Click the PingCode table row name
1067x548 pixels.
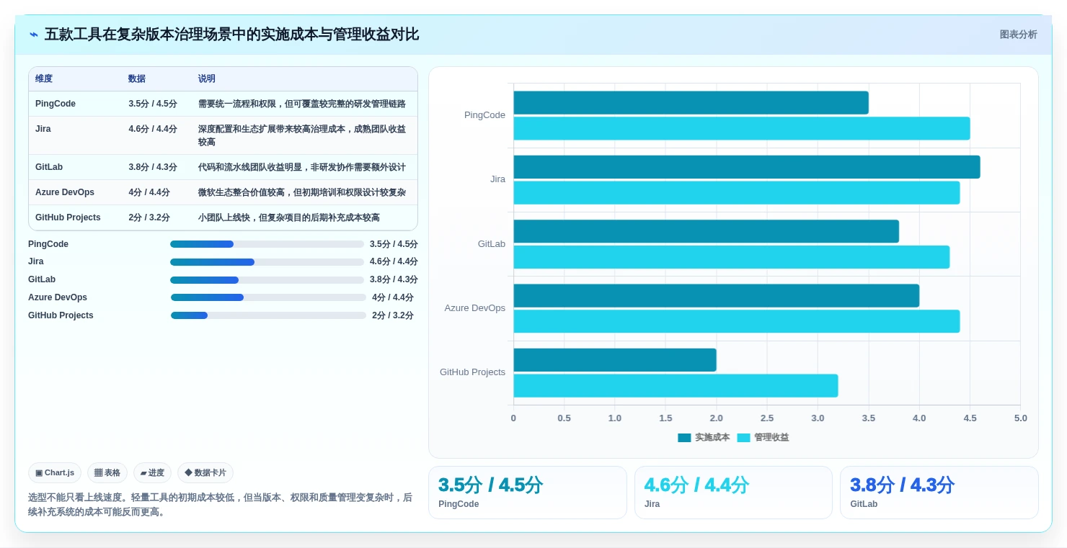pos(56,104)
